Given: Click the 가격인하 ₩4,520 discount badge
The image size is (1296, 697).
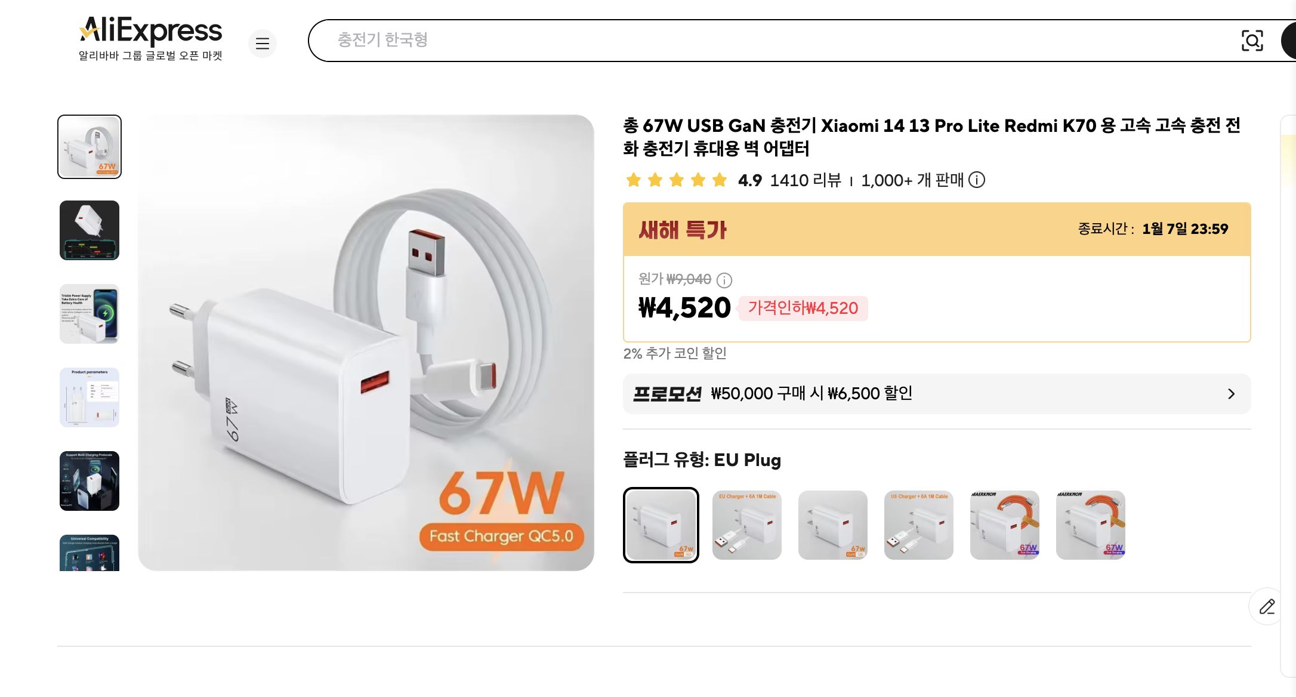Looking at the screenshot, I should click(804, 309).
